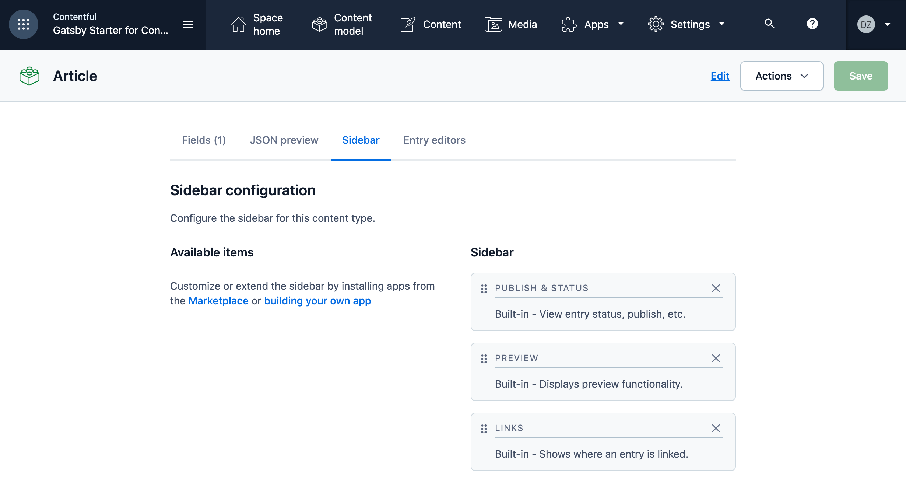Expand the Actions dropdown
Image resolution: width=906 pixels, height=479 pixels.
tap(781, 76)
